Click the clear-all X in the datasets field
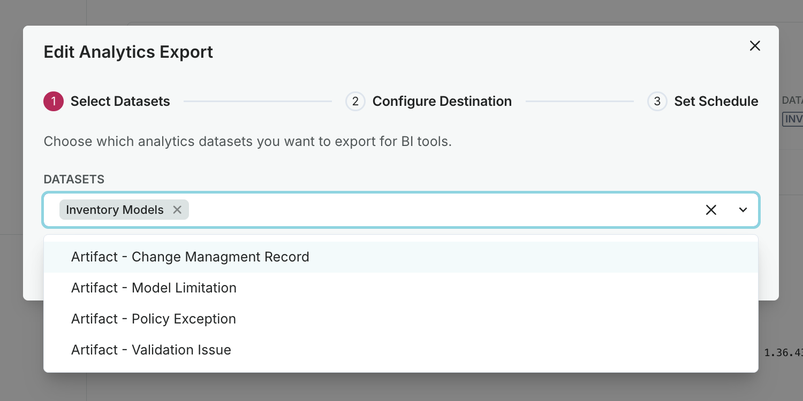 [711, 210]
